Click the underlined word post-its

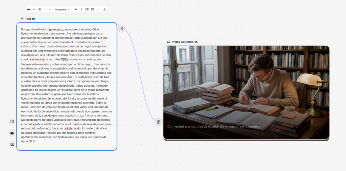pos(60,68)
